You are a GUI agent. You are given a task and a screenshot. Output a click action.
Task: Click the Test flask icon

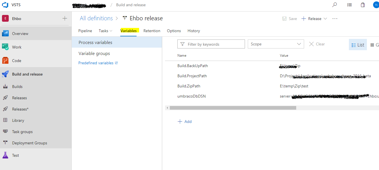point(5,155)
